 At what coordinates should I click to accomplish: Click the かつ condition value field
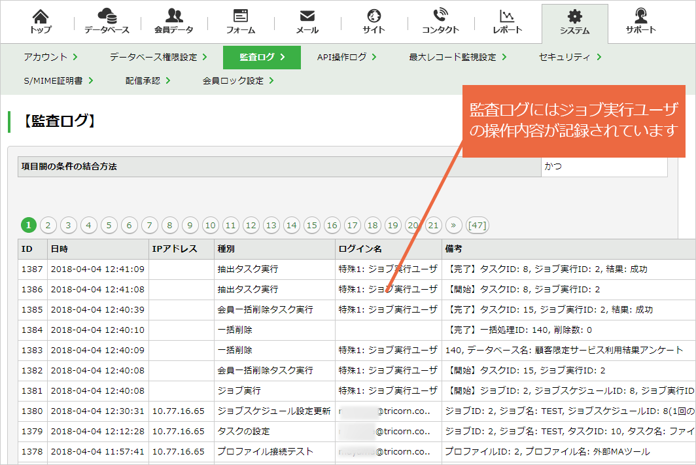click(604, 166)
